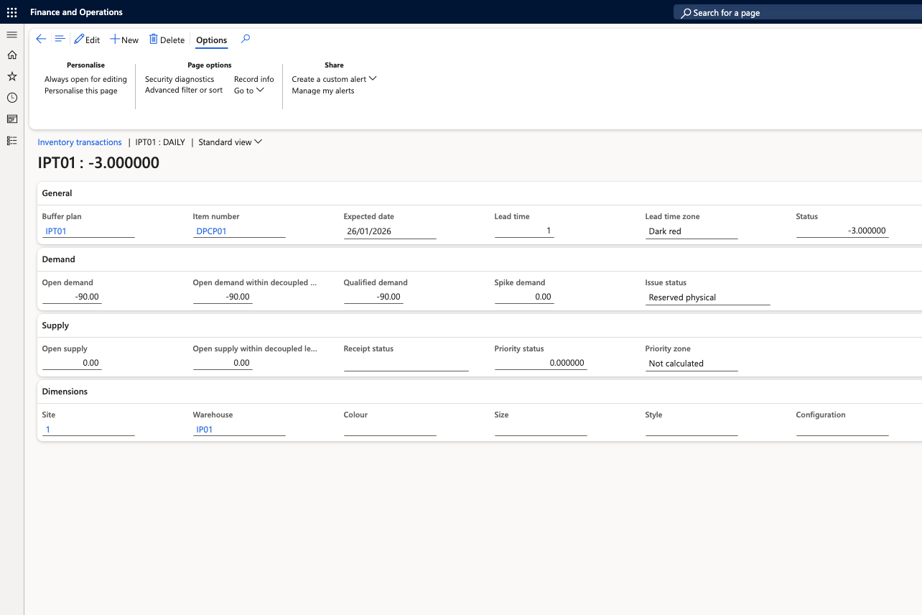Screen dimensions: 922x615
Task: Collapse the Demand section header
Action: [x=59, y=259]
